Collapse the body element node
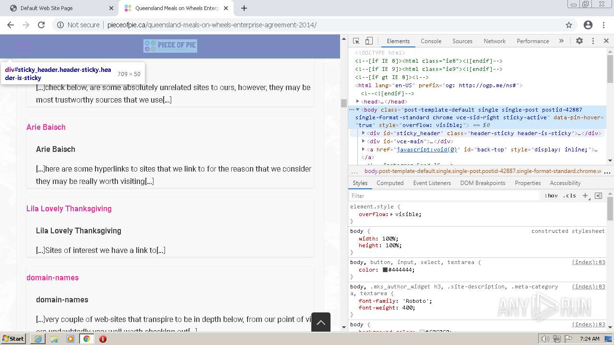 [358, 110]
